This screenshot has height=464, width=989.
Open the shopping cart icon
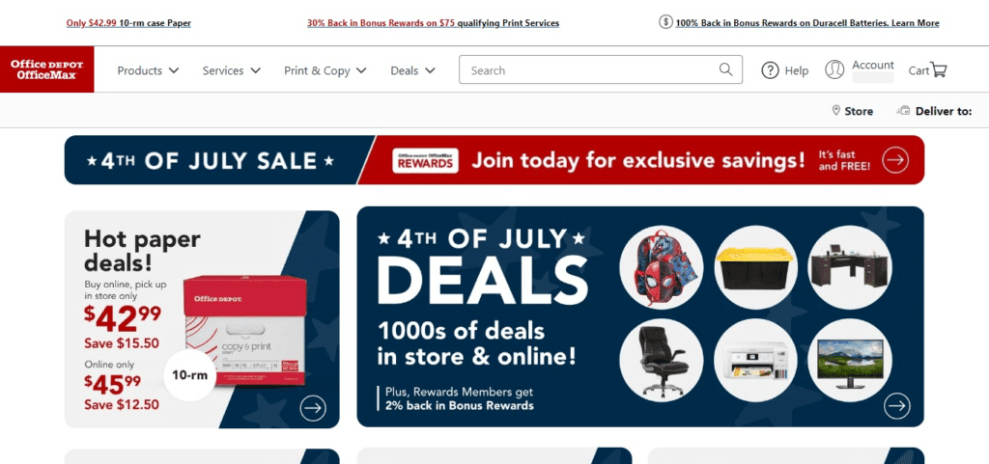point(939,69)
